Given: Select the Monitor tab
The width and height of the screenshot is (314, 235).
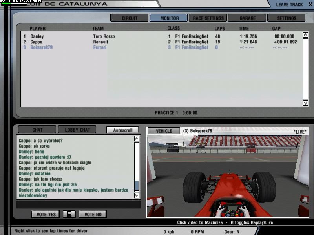Looking at the screenshot, I should pos(169,18).
